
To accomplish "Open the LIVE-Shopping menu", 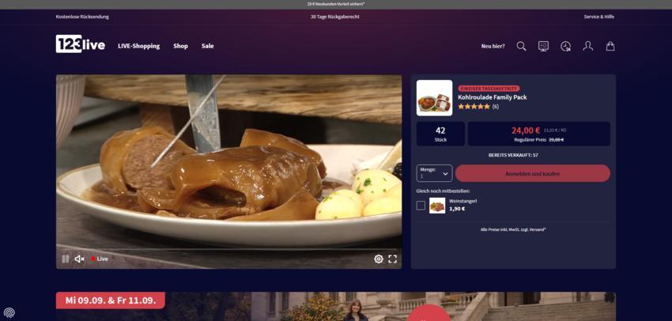I will click(x=139, y=46).
